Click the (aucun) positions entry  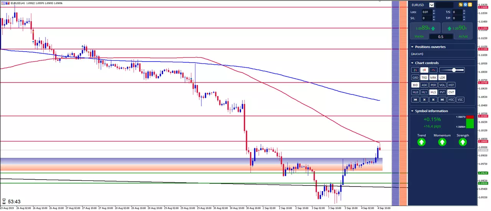point(417,54)
